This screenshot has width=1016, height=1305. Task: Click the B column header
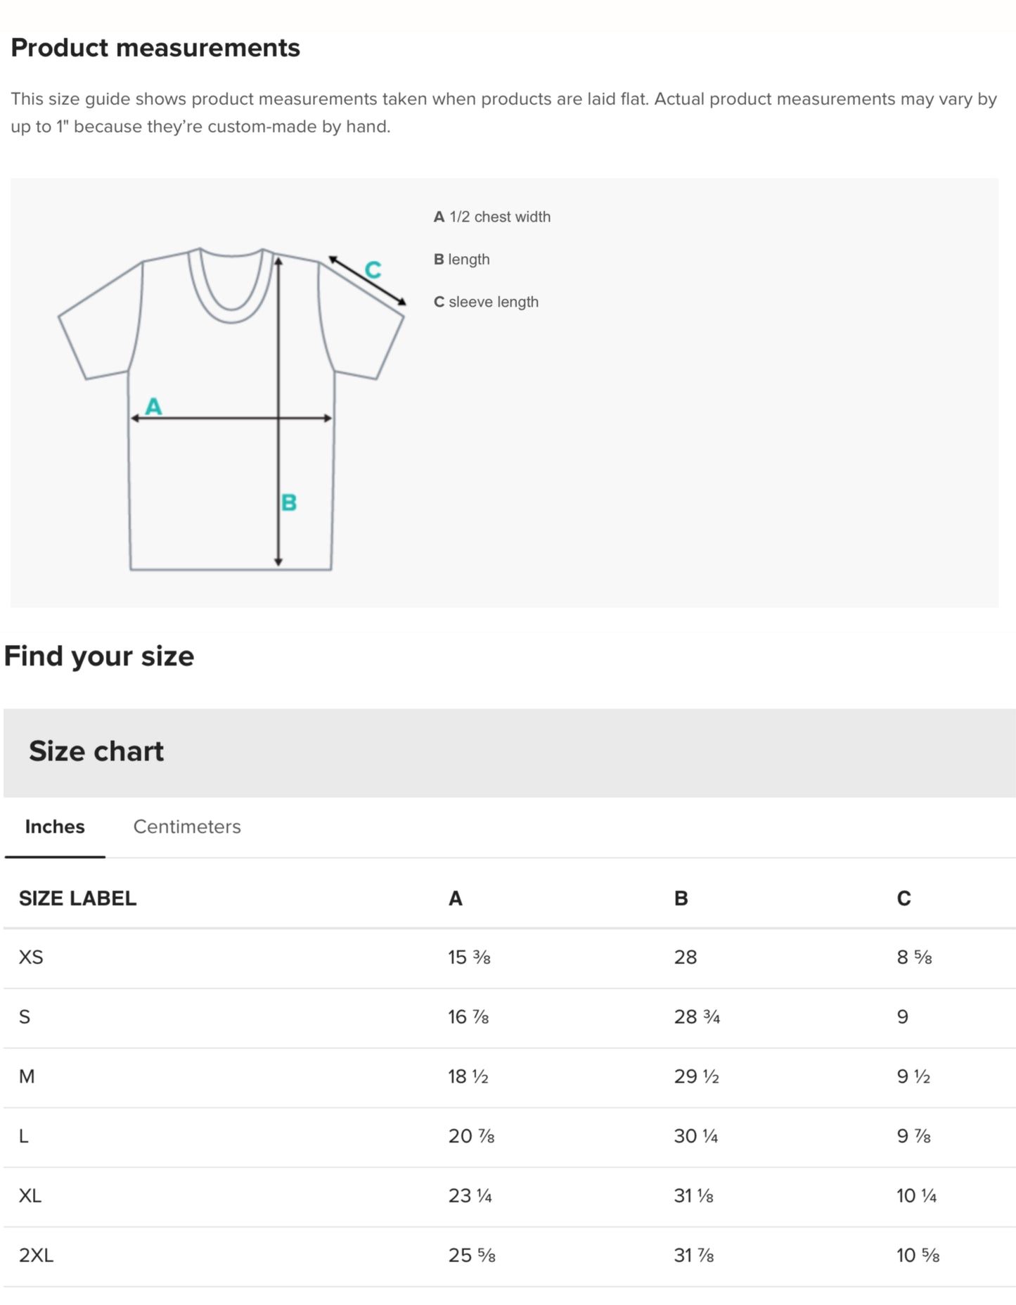[680, 898]
